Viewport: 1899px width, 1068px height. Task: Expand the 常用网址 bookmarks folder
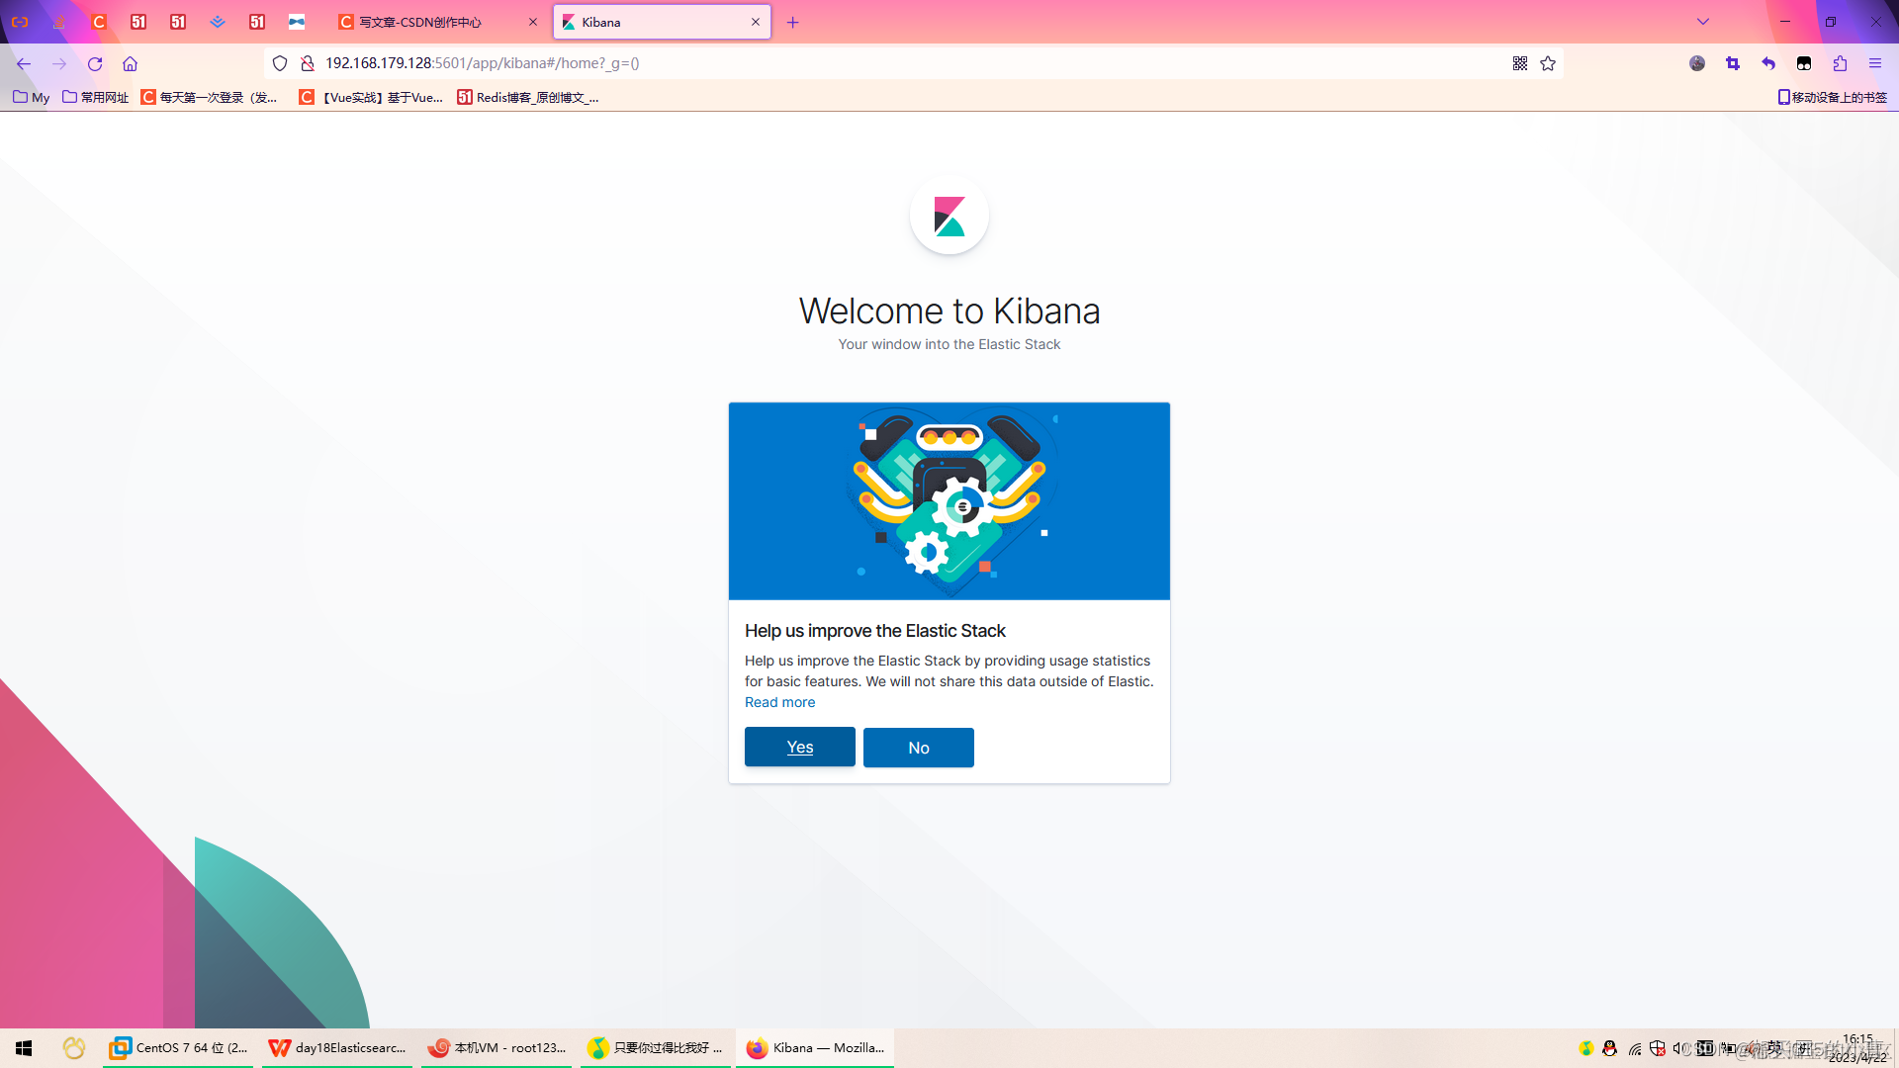pyautogui.click(x=95, y=97)
